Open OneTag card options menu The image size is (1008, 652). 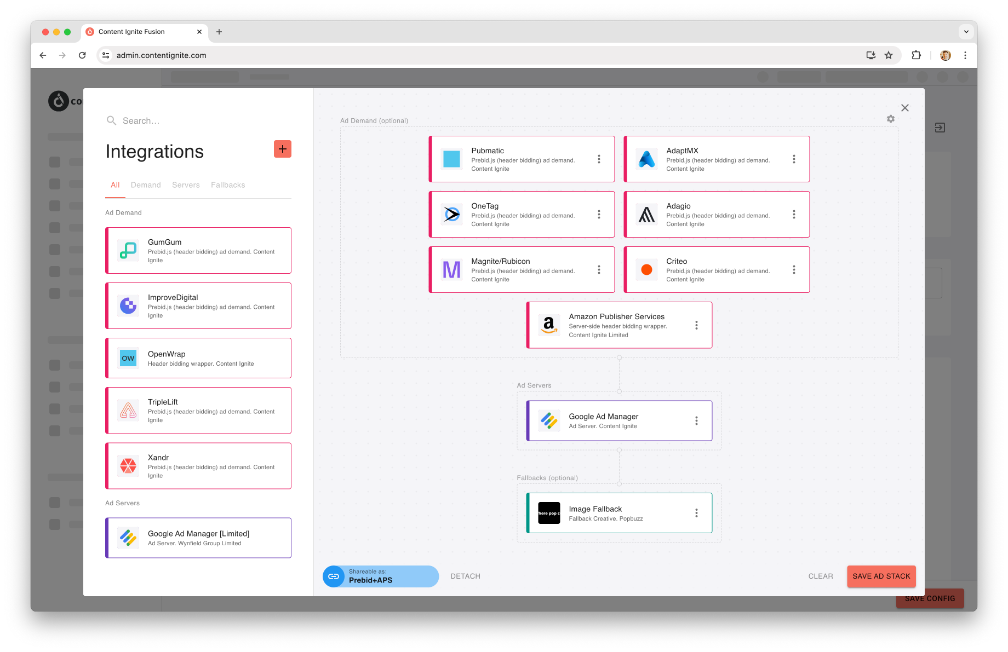coord(599,215)
